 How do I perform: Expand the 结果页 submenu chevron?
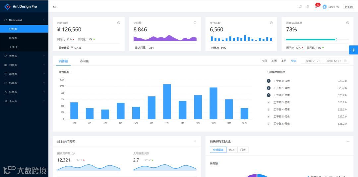coord(44,83)
